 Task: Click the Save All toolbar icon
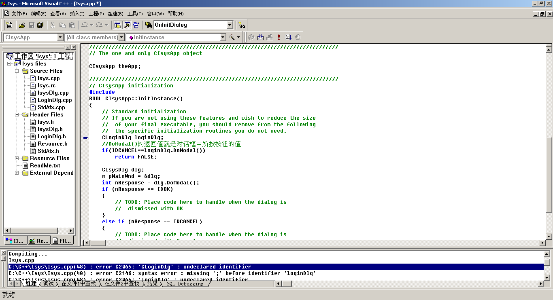40,25
